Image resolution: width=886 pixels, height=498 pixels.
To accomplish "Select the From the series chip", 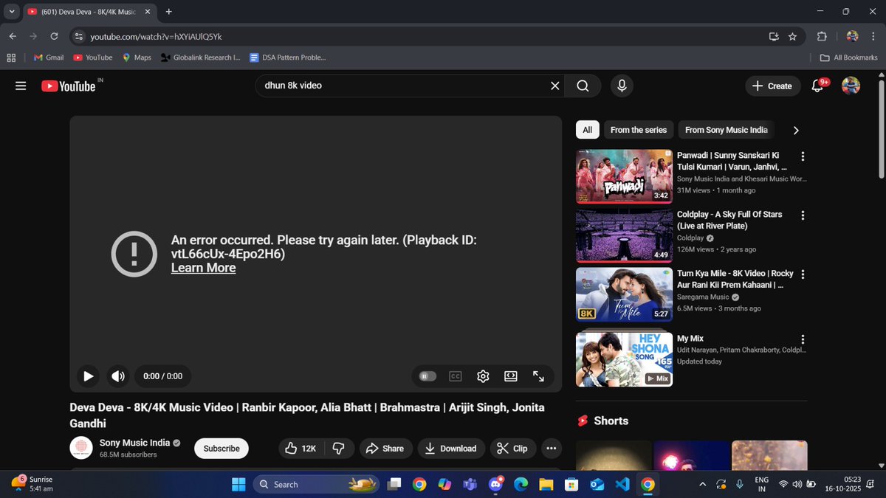I will click(639, 130).
